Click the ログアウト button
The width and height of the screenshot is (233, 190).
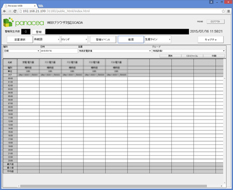pyautogui.click(x=216, y=21)
